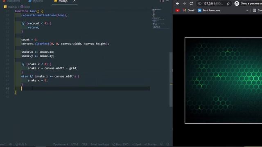Click the 'return;' statement
This screenshot has width=262, height=147.
coord(34,27)
